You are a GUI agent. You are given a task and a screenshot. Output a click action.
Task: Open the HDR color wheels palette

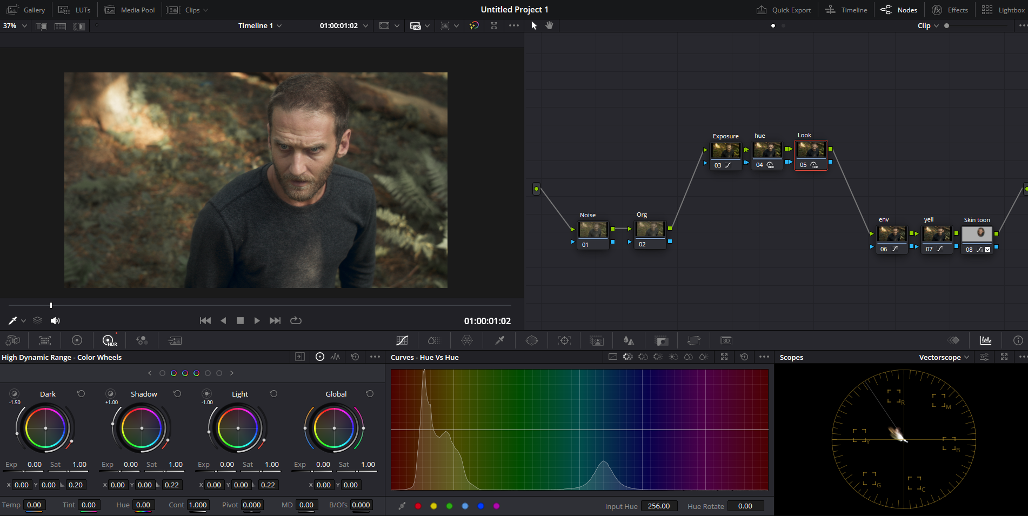(110, 340)
